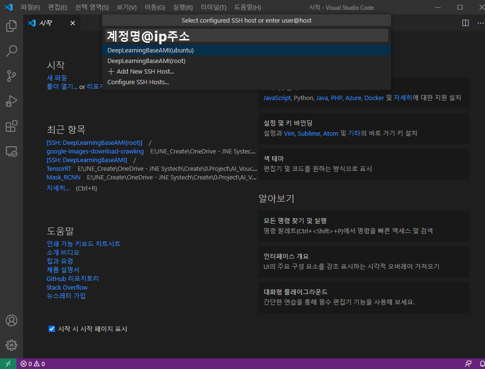Click 자세히... link under recent items
The width and height of the screenshot is (485, 369).
tap(58, 188)
